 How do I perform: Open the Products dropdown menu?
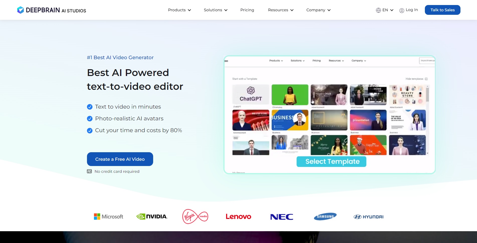tap(179, 10)
